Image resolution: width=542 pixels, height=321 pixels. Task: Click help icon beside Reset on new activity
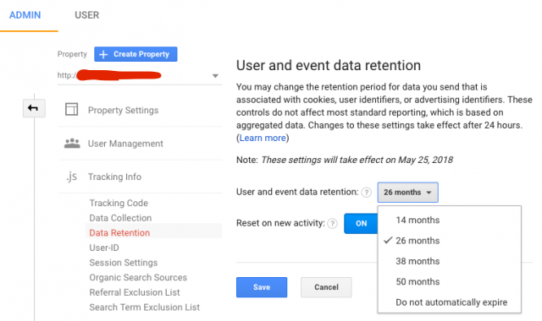point(333,224)
